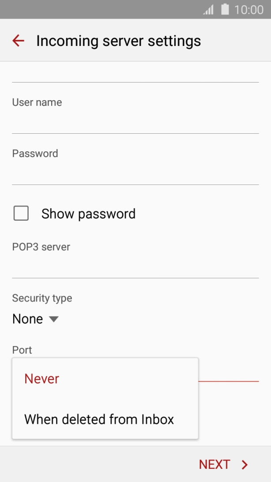Enable the Show password checkbox
The width and height of the screenshot is (271, 482).
coord(21,213)
